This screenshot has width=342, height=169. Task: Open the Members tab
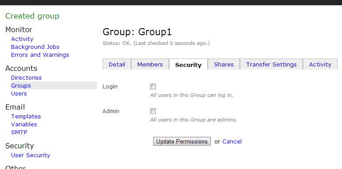coord(150,64)
